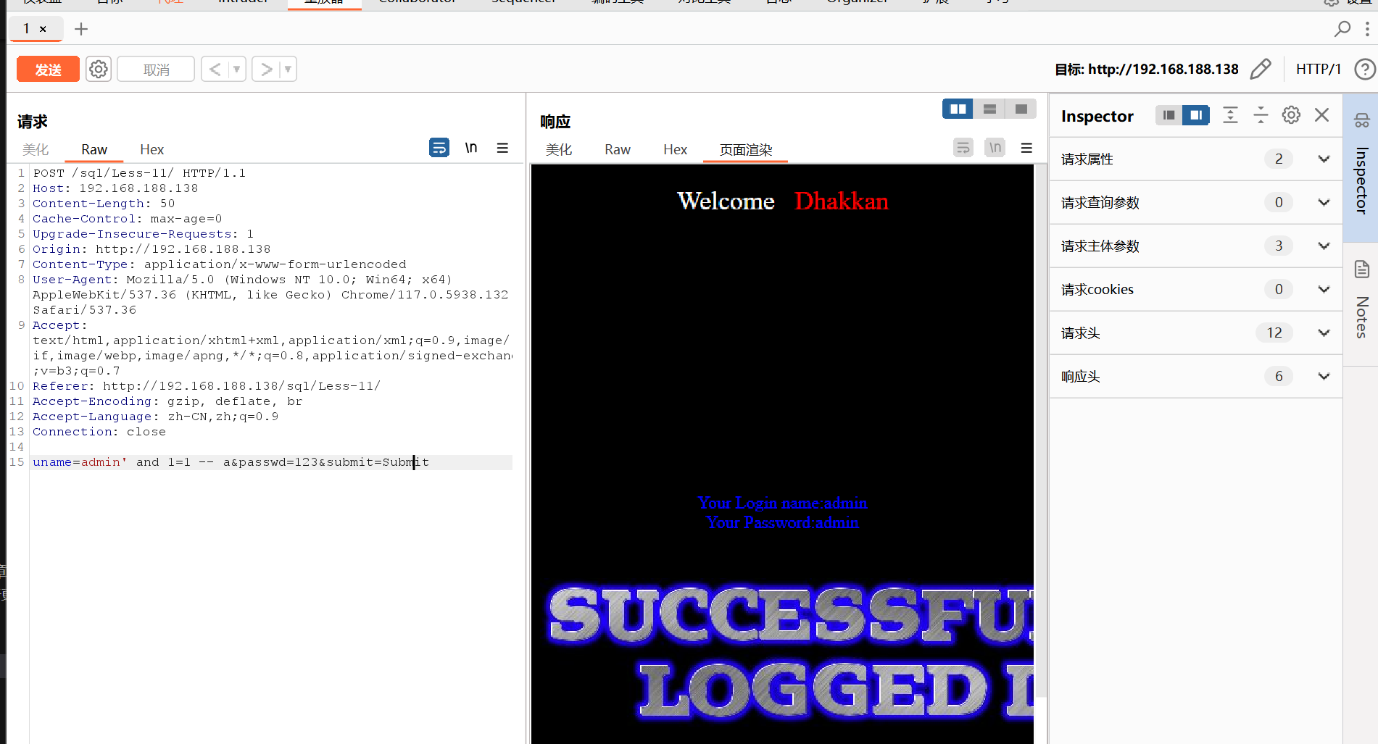Open the three-dot options menu
Screen dimensions: 1378x744
coord(1367,29)
